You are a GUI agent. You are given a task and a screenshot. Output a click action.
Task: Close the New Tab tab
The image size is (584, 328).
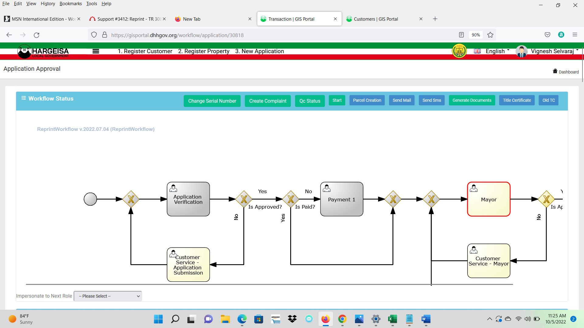(250, 19)
